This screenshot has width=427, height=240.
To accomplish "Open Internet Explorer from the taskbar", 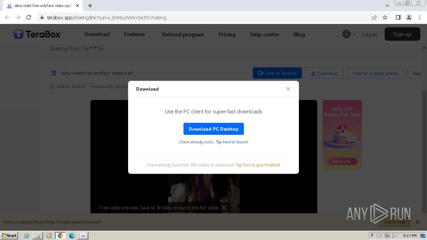I will pyautogui.click(x=26, y=236).
